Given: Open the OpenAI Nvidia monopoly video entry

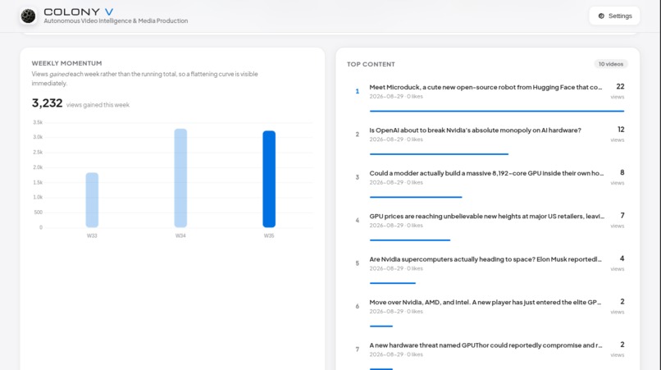Looking at the screenshot, I should tap(475, 130).
